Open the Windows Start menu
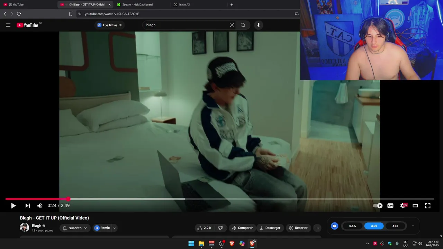443x249 pixels. (x=191, y=243)
